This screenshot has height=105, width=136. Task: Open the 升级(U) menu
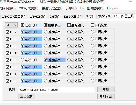(x=71, y=8)
